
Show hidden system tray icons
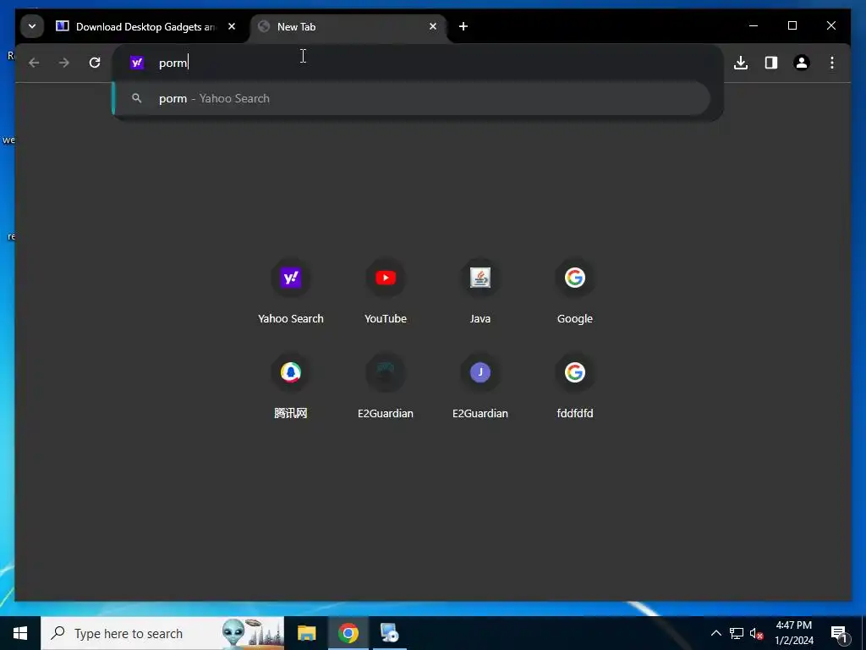715,633
